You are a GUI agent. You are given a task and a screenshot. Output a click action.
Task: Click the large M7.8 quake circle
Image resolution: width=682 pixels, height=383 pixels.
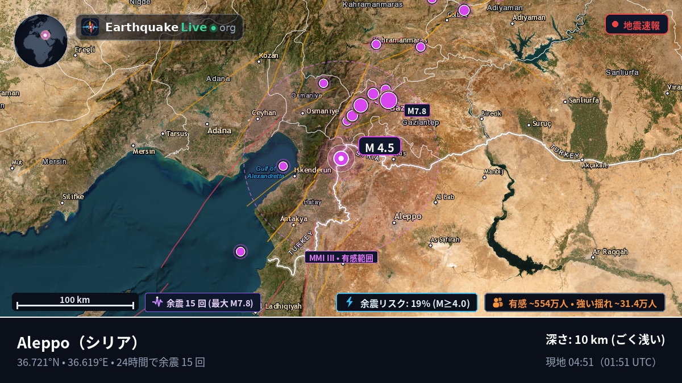(x=389, y=100)
